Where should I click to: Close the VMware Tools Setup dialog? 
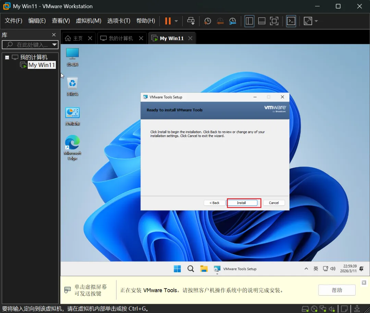coord(282,97)
